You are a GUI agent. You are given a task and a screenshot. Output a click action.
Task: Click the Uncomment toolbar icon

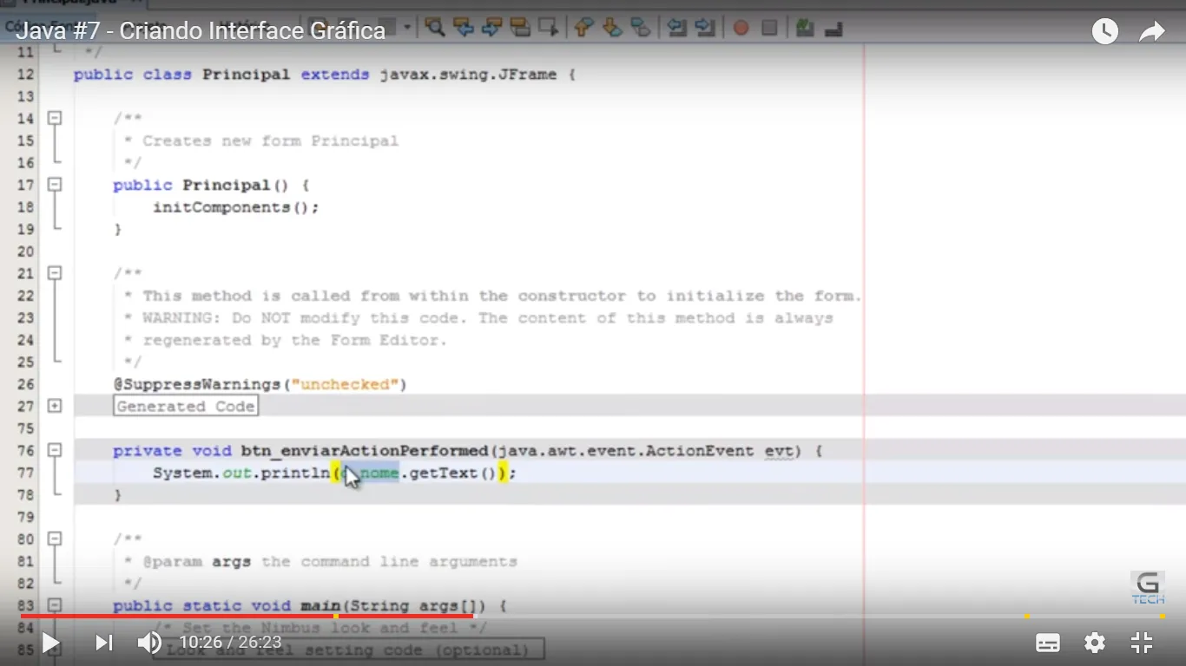[833, 29]
